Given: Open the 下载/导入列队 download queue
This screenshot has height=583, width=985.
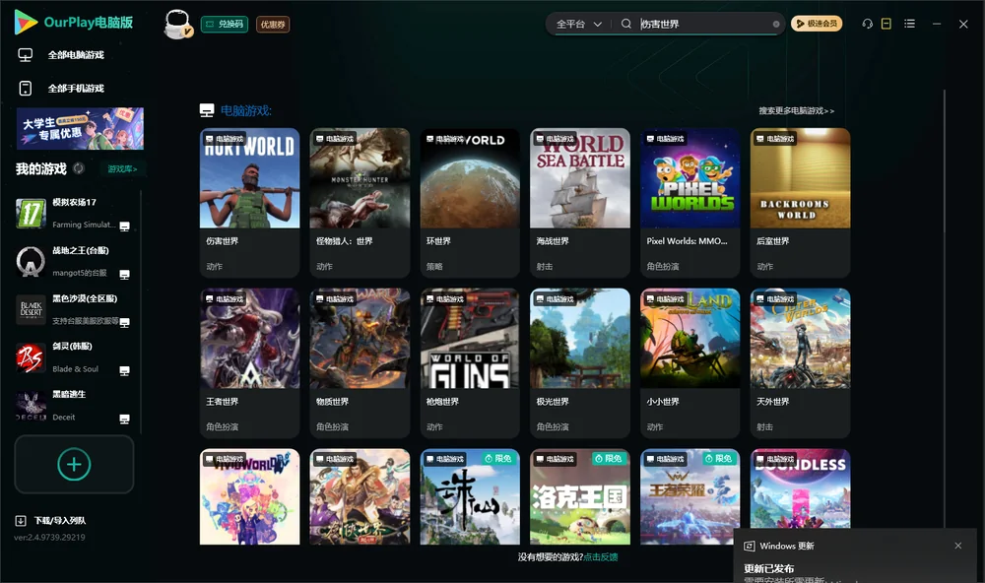Looking at the screenshot, I should click(51, 520).
